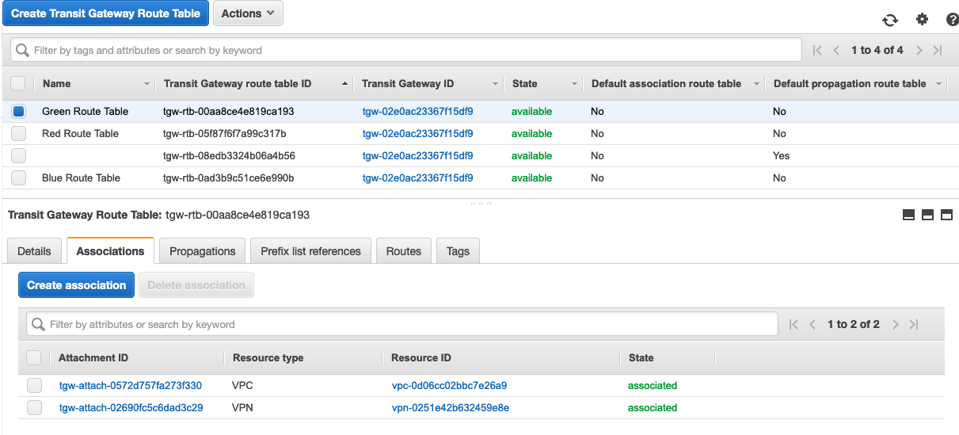Image resolution: width=959 pixels, height=435 pixels.
Task: Uncheck the Green Route Table checkbox
Action: point(19,112)
